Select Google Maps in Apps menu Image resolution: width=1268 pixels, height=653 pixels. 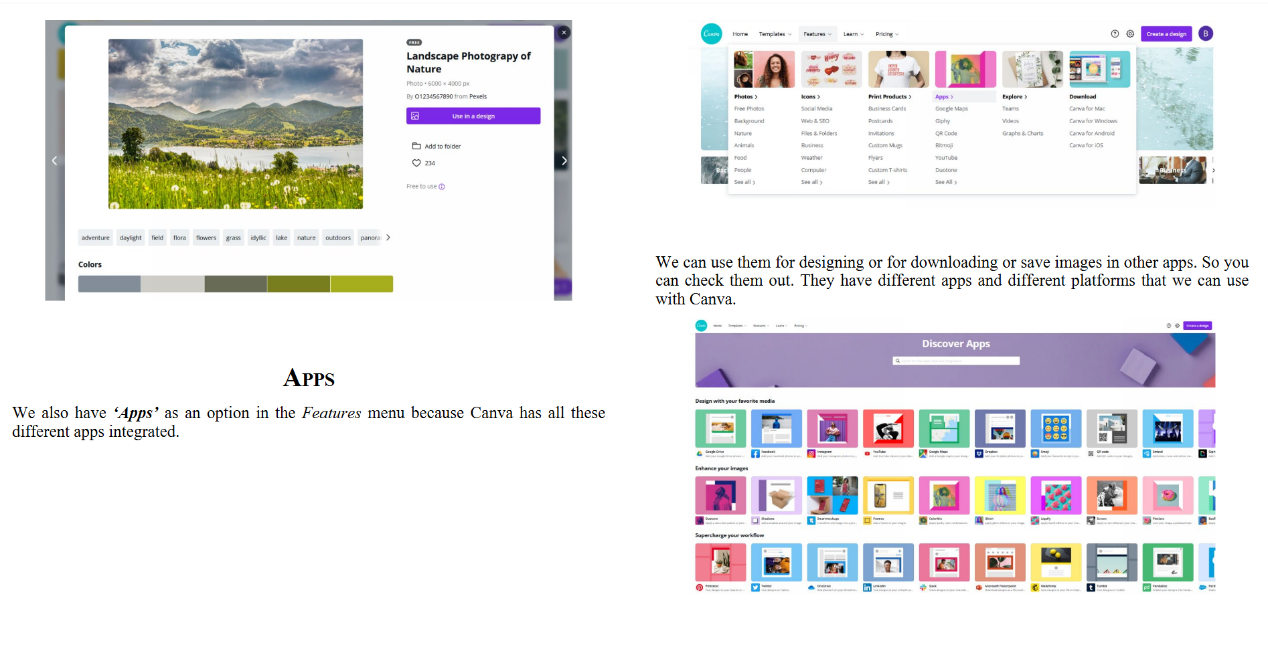[951, 109]
